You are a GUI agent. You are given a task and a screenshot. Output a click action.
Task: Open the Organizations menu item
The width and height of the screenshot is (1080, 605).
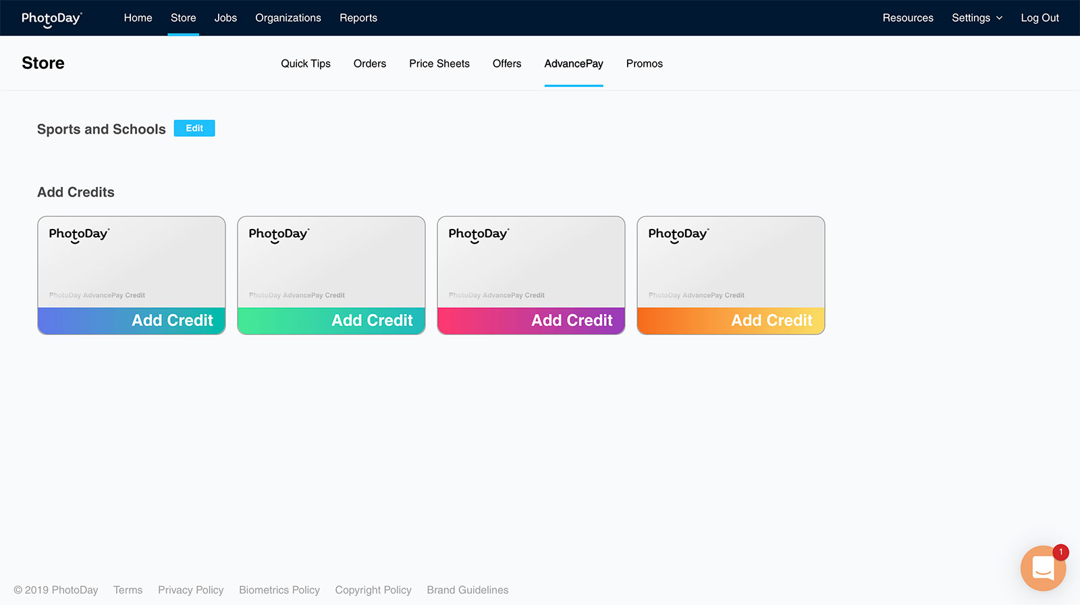point(288,18)
